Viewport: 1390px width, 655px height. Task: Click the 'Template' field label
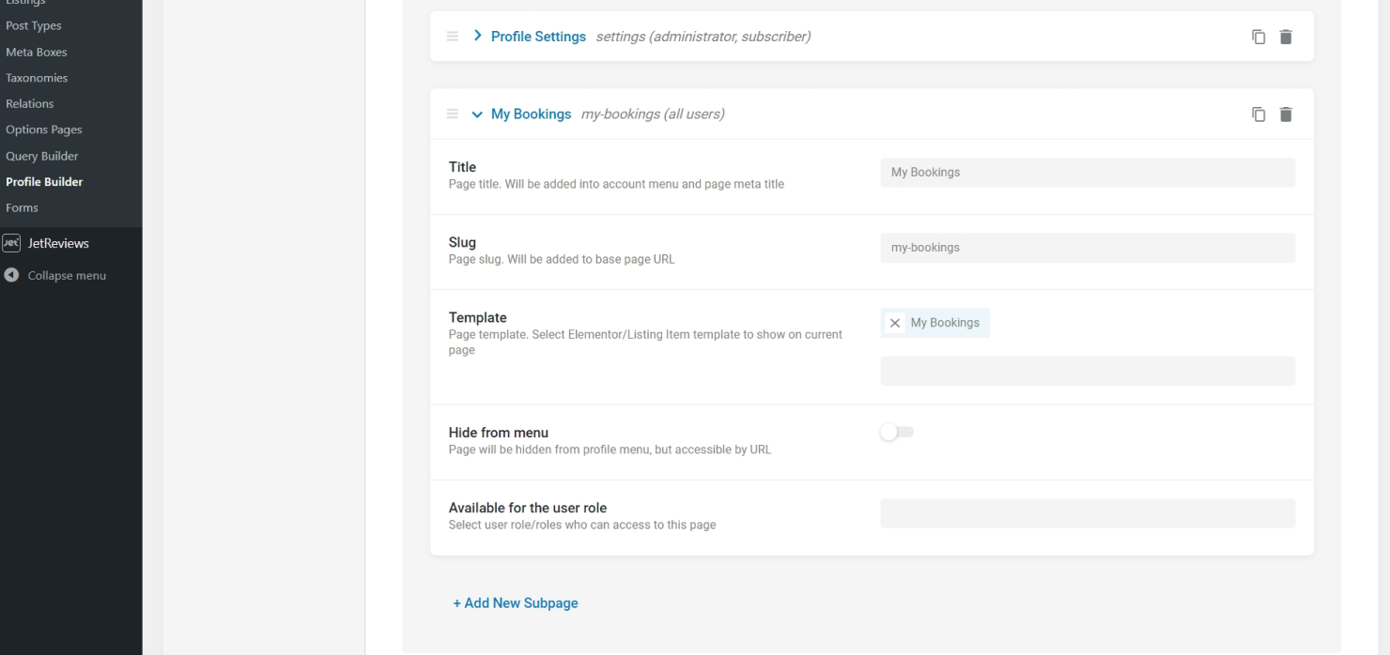(478, 317)
